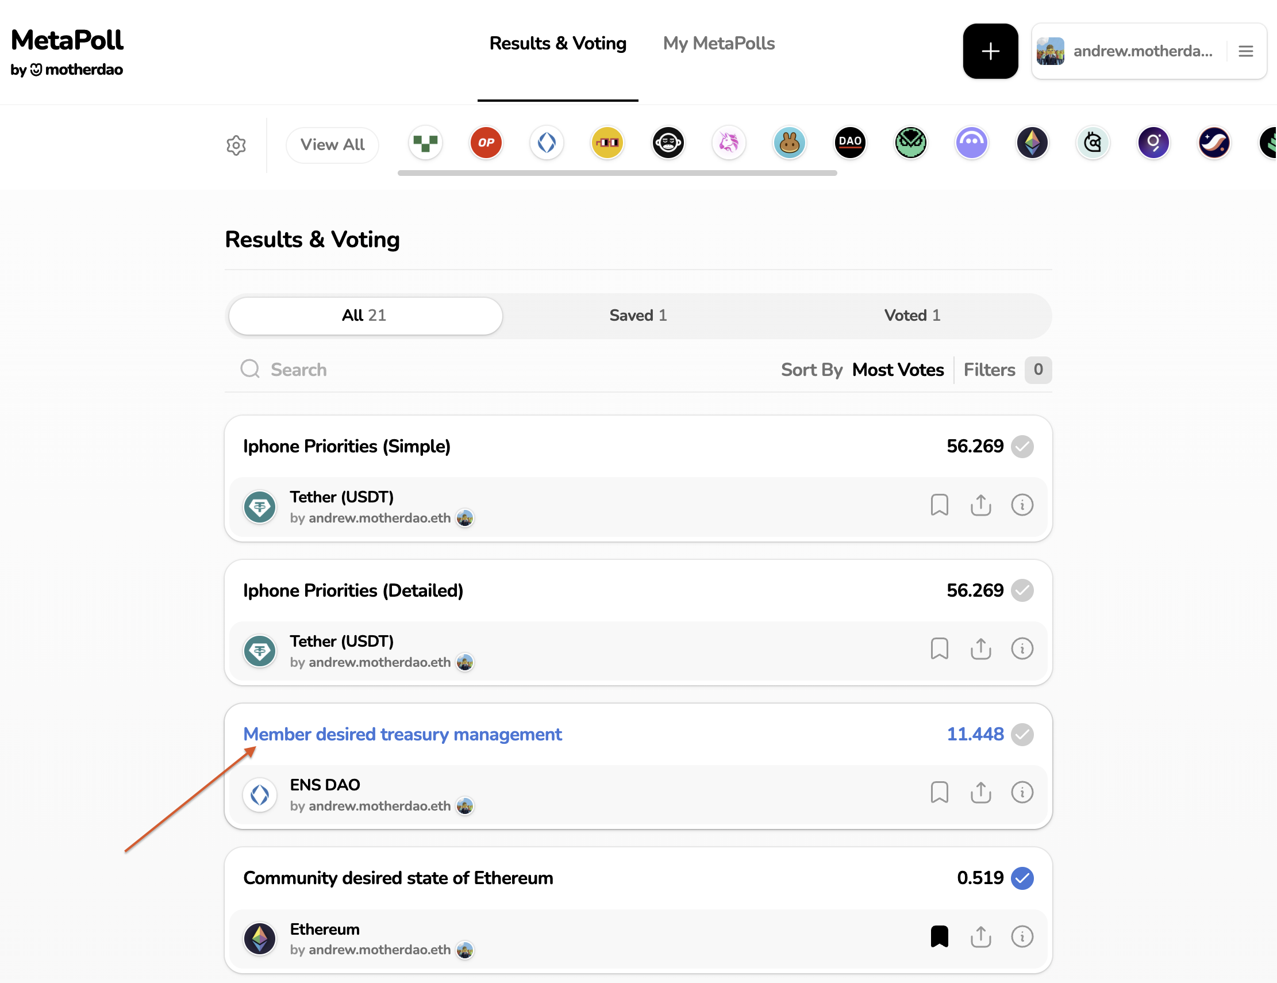Open Member desired treasury management poll link
Viewport: 1277px width, 983px height.
(402, 735)
